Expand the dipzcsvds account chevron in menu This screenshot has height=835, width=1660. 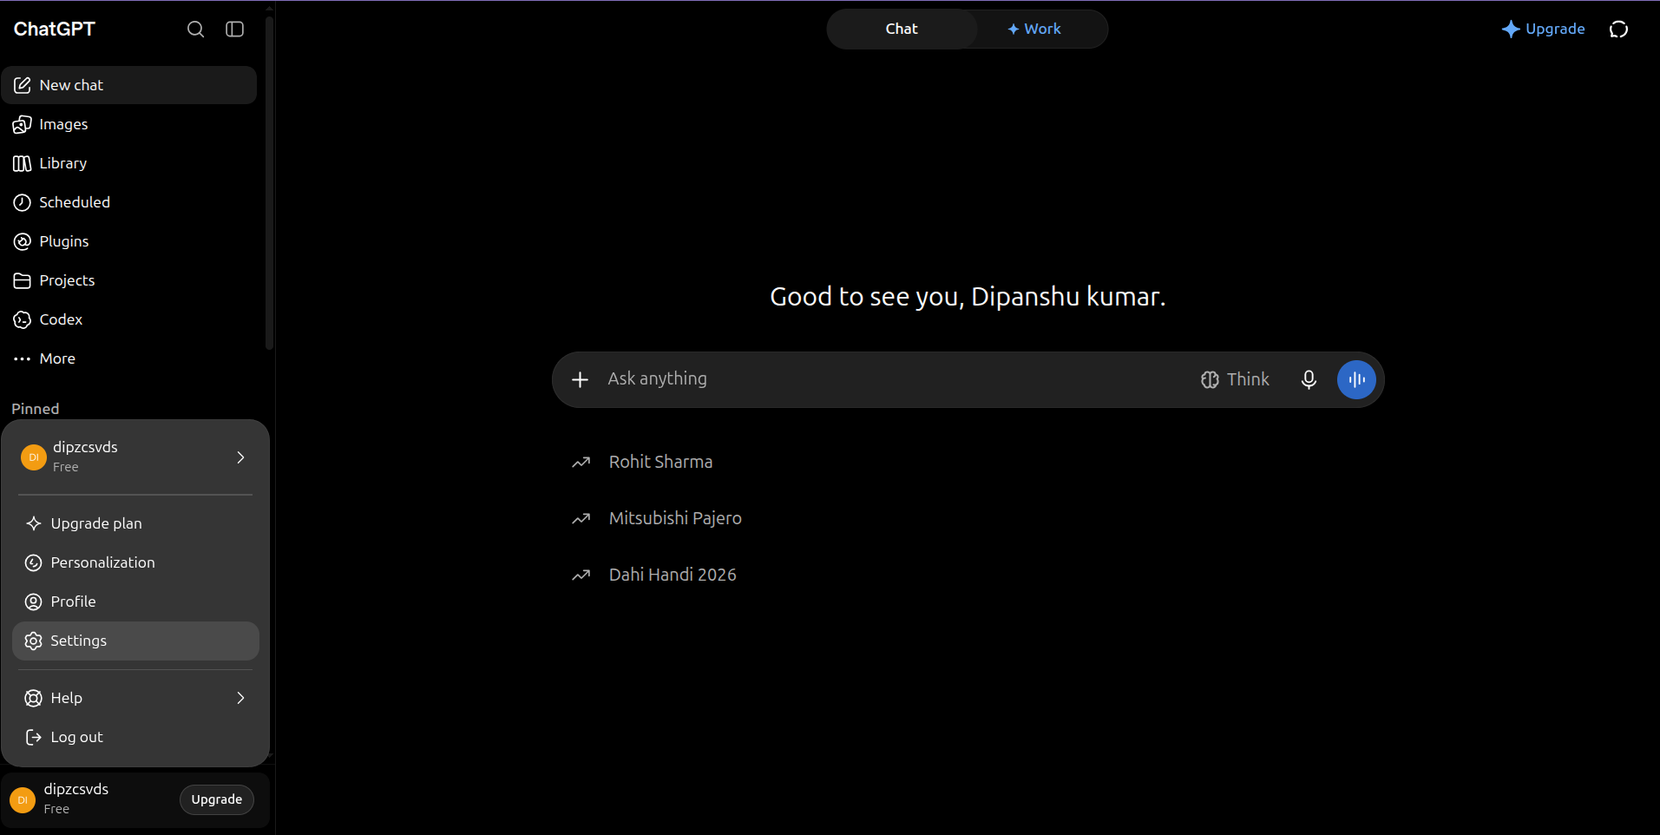(240, 457)
